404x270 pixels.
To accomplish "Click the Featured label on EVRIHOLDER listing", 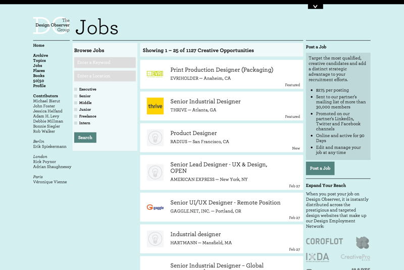I will (x=292, y=85).
